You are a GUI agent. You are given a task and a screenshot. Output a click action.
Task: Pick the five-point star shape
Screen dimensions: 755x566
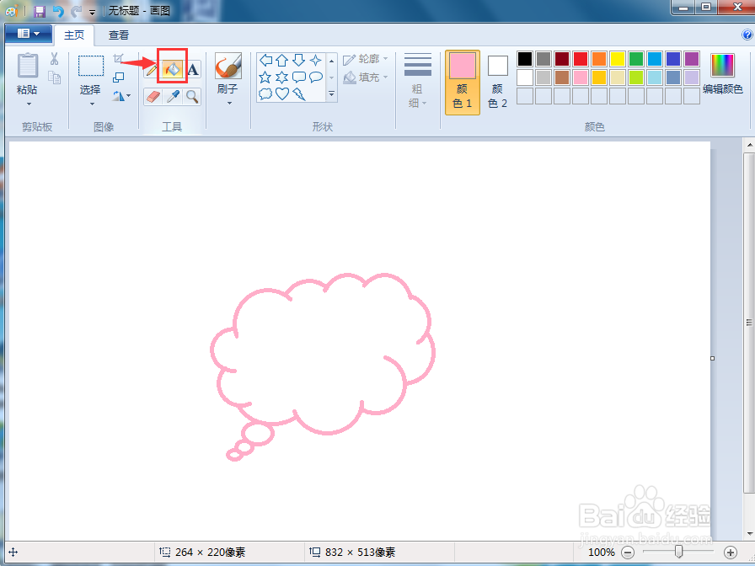pos(265,77)
